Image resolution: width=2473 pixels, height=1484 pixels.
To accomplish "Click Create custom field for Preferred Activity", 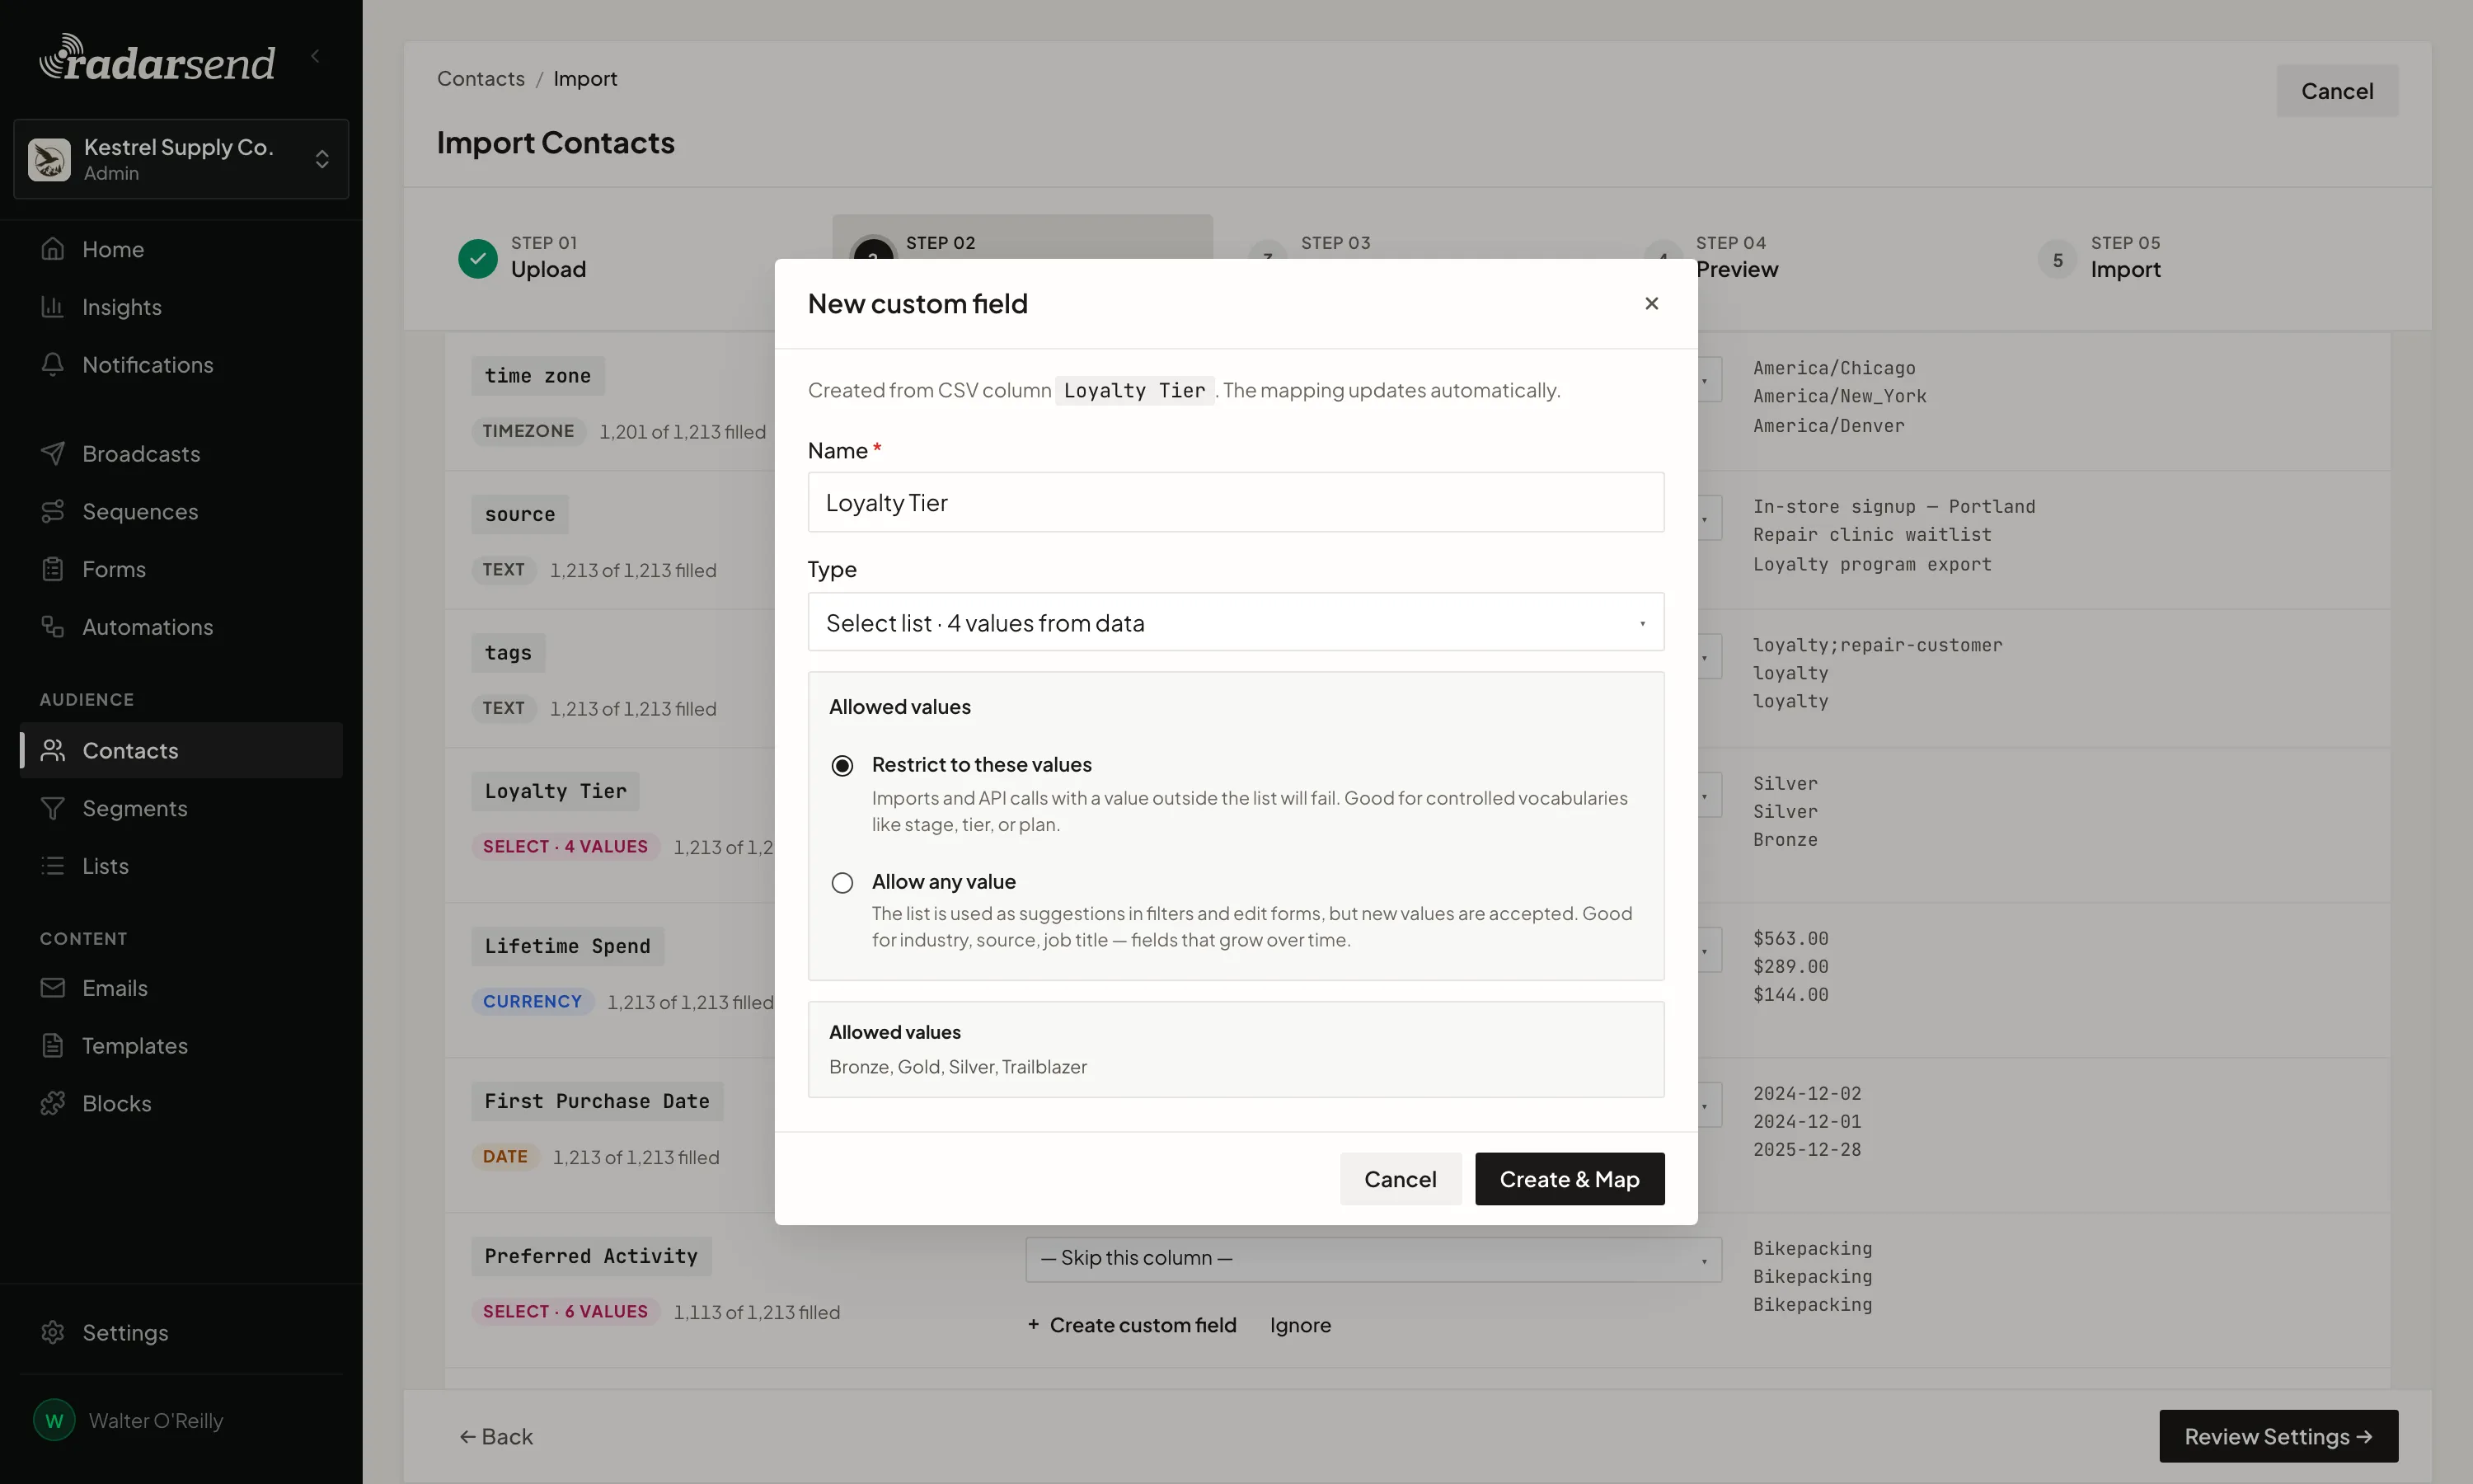I will (x=1133, y=1325).
